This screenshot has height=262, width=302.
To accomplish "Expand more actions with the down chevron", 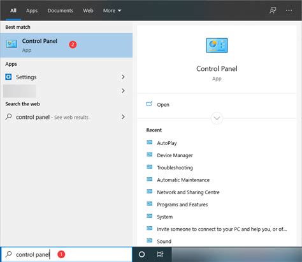I will pos(217,118).
